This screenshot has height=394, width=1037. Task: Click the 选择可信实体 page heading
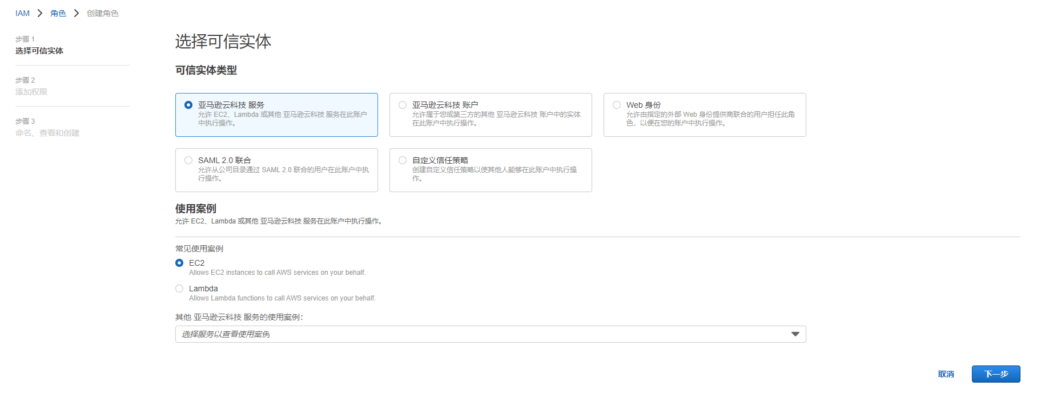point(223,42)
